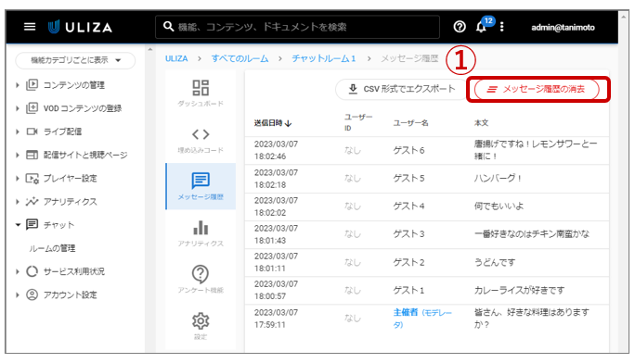The image size is (635, 363).
Task: Go to チャットルーム1 breadcrumb
Action: click(x=324, y=58)
